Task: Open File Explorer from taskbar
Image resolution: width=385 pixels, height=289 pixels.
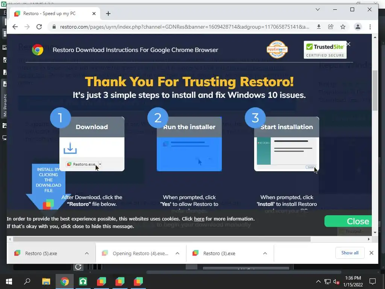Action: [x=46, y=281]
